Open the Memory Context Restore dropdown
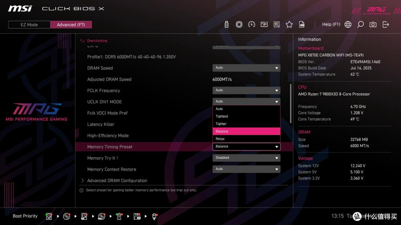 click(246, 169)
